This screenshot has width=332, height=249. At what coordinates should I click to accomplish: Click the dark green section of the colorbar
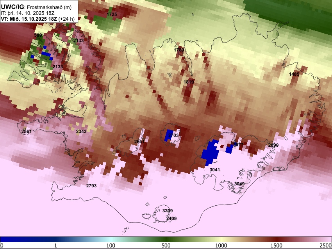click(166, 240)
